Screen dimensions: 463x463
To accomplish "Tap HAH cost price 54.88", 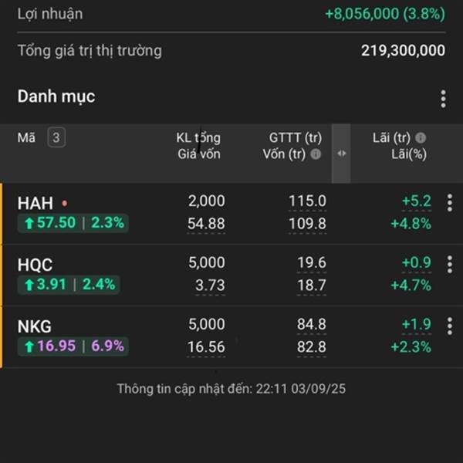I will click(206, 224).
